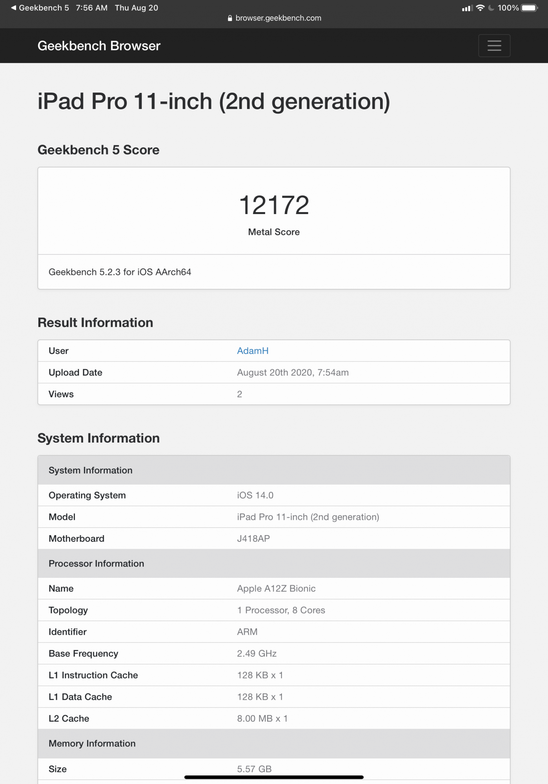The width and height of the screenshot is (548, 784).
Task: Select the Upload Date row label
Action: (75, 372)
